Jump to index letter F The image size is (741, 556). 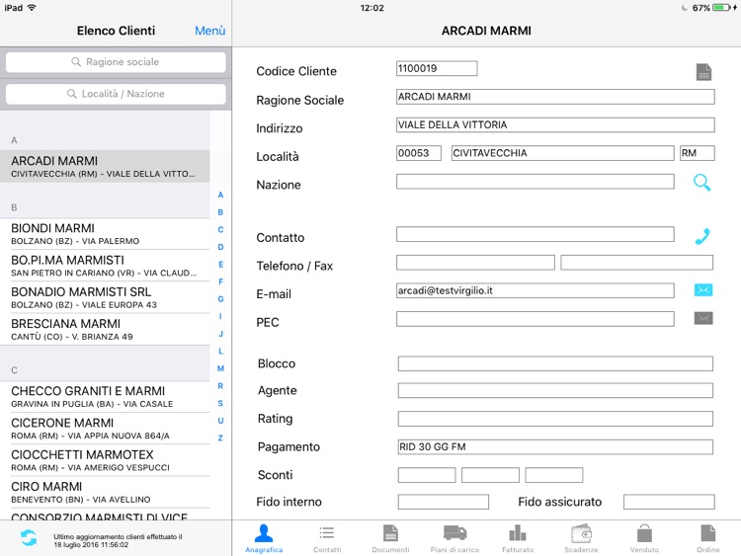point(220,281)
